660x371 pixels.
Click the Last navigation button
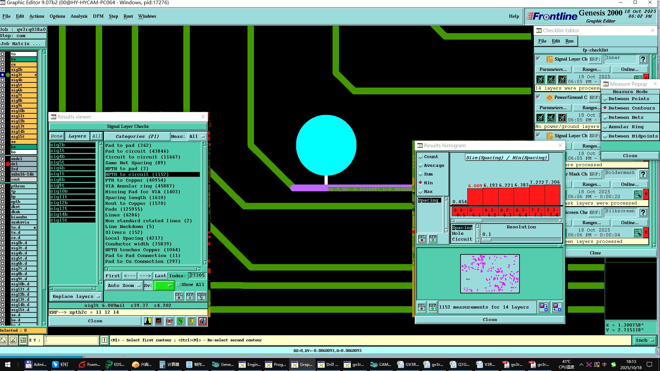coord(160,276)
